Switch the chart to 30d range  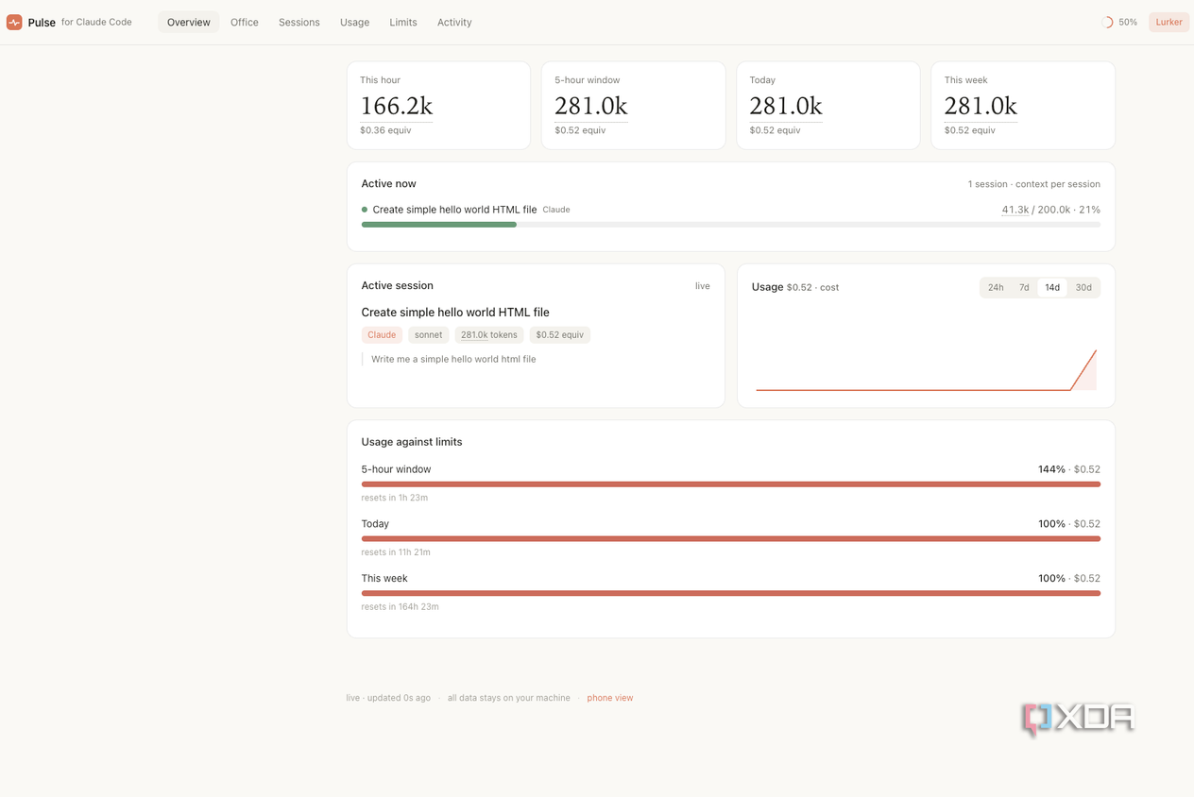tap(1083, 287)
